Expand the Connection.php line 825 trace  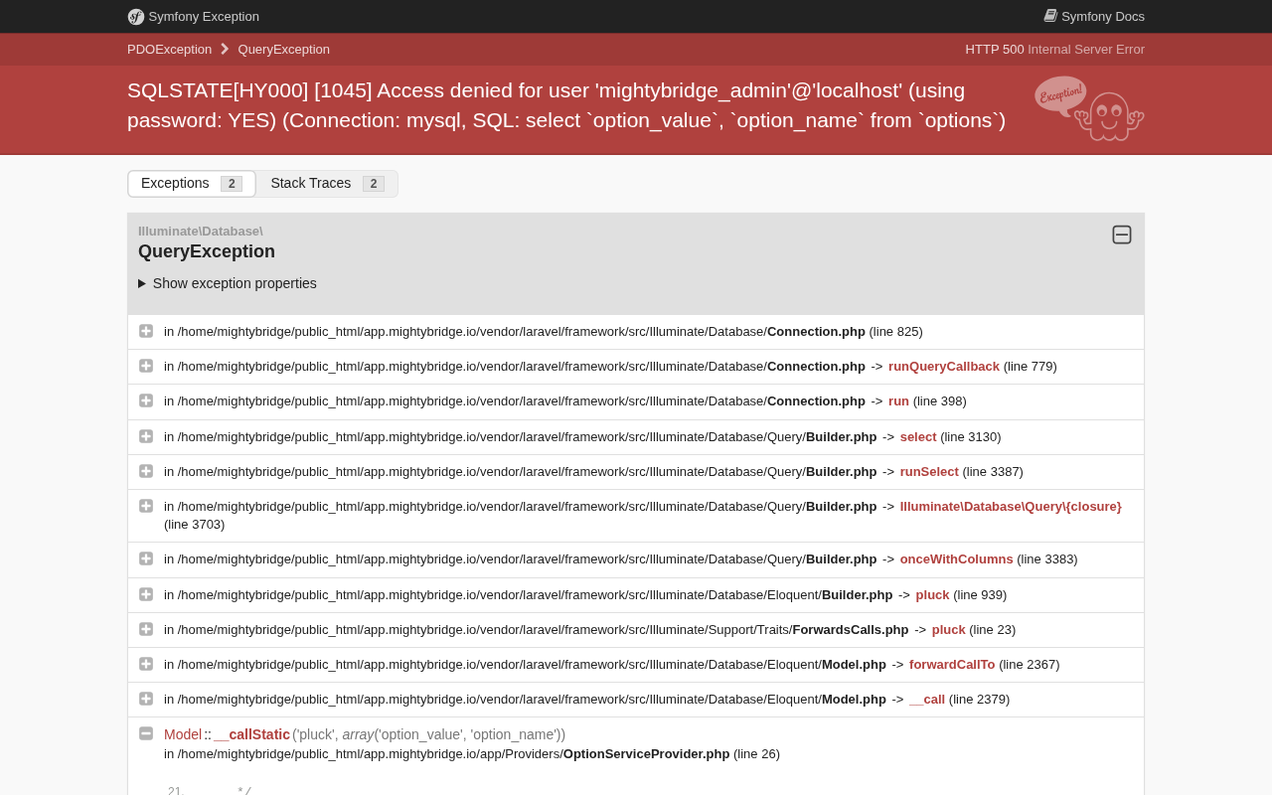click(x=146, y=331)
